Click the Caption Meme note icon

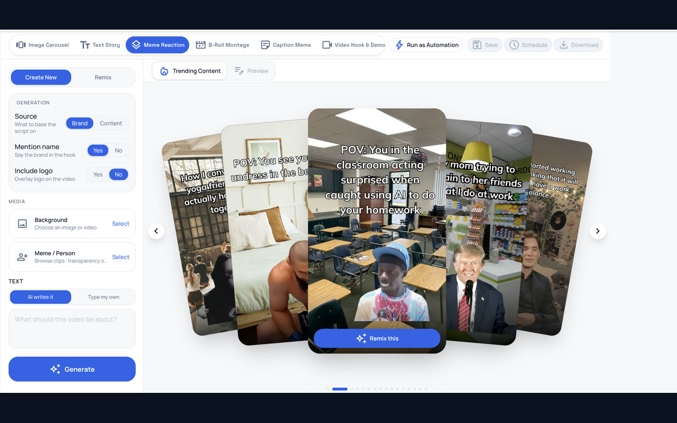tap(266, 45)
